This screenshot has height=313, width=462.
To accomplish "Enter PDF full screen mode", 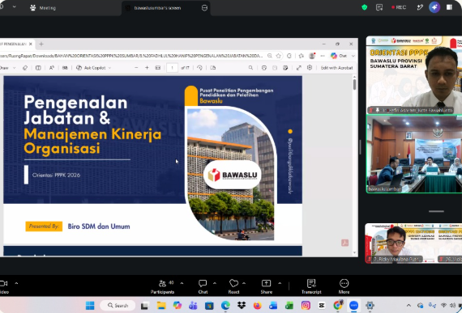I will (299, 68).
